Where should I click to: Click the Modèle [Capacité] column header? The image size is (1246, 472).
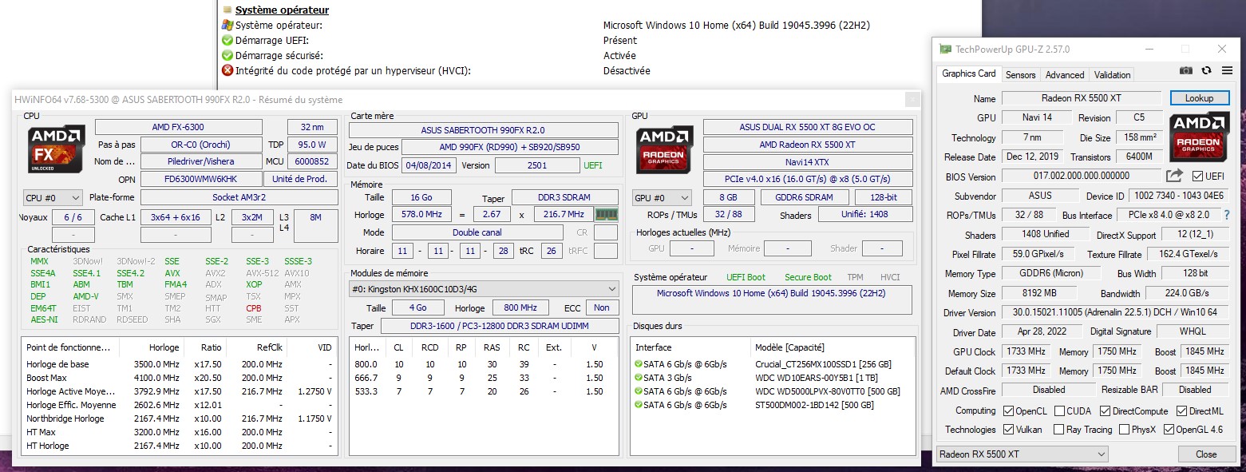(789, 347)
